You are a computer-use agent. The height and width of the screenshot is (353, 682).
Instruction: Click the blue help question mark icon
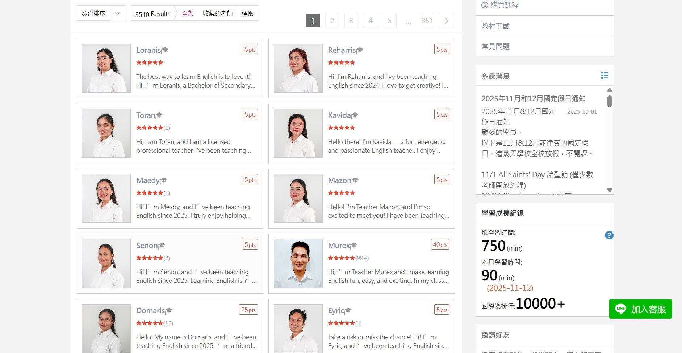click(609, 235)
